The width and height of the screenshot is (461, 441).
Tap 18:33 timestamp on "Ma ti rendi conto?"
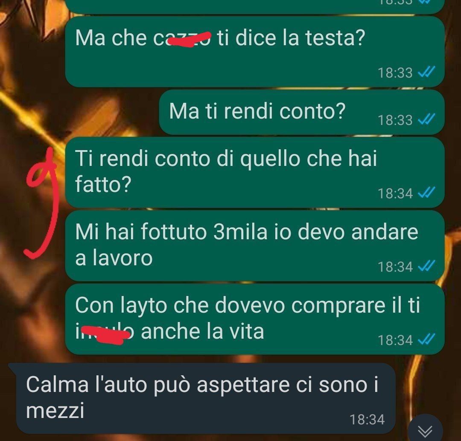click(395, 120)
